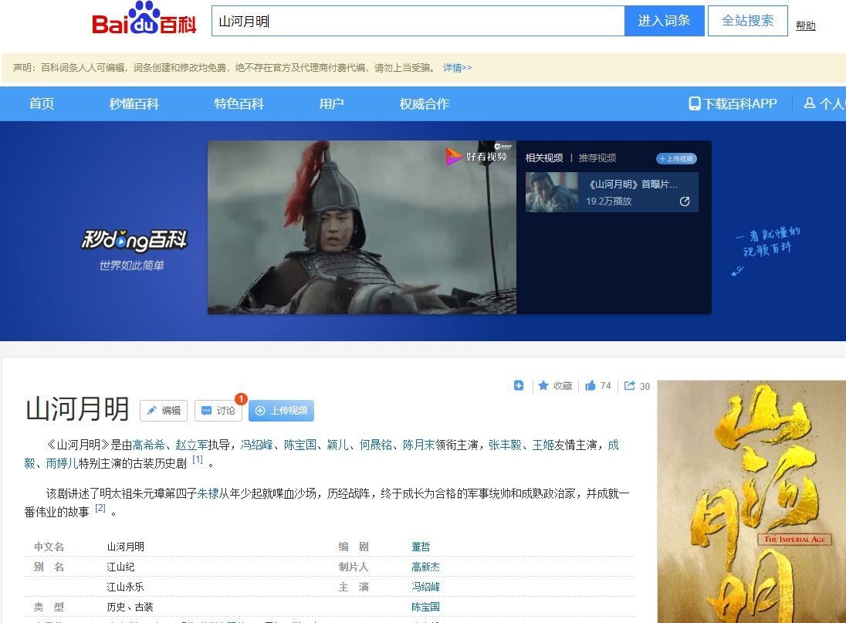Click the 江山永乐 alias text
The height and width of the screenshot is (623, 846).
125,587
